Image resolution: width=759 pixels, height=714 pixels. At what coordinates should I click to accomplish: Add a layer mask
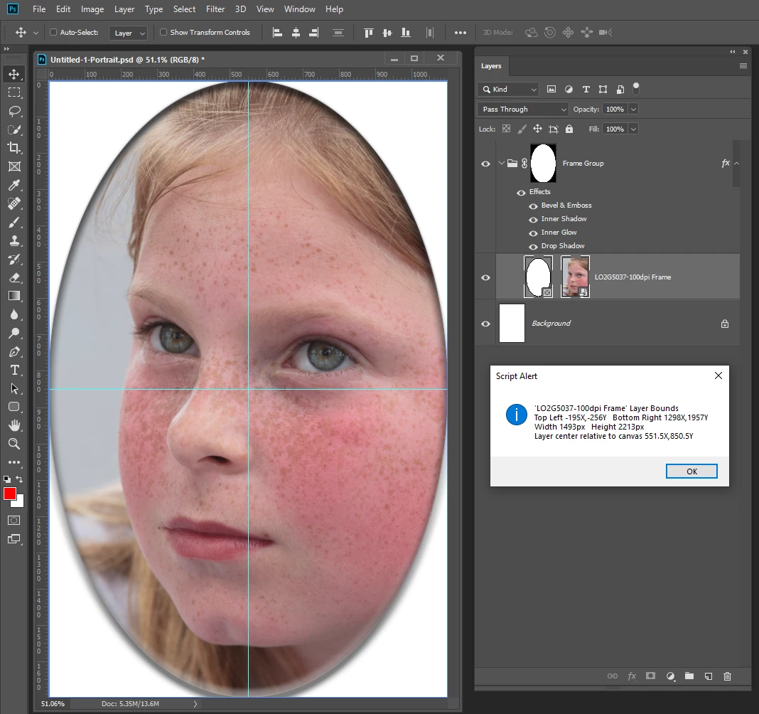(650, 676)
